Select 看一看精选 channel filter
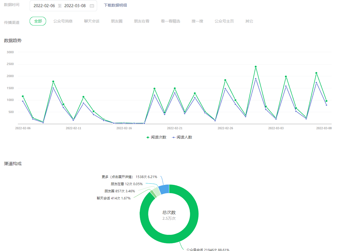Viewport: 341px width, 251px height. 170,21
